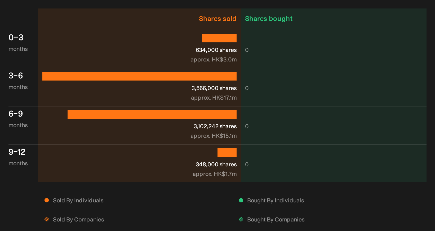Click the 6-9 months row label
This screenshot has width=435, height=231.
18,119
